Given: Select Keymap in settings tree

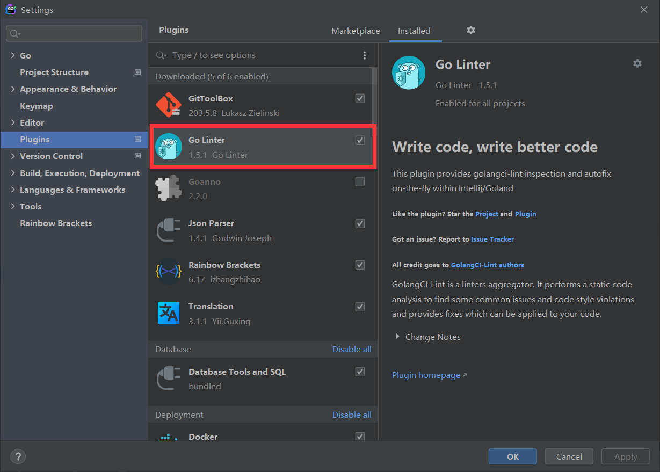Looking at the screenshot, I should click(x=37, y=106).
